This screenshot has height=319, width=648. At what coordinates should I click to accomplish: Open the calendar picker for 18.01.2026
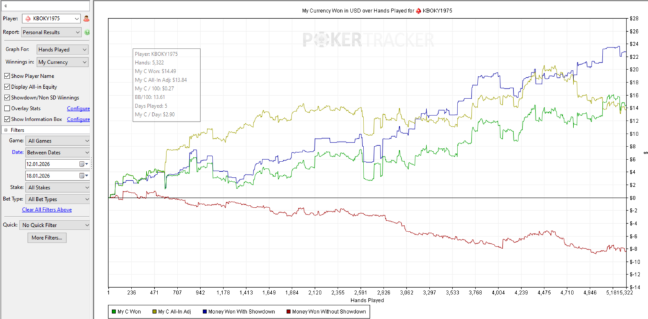pyautogui.click(x=83, y=176)
